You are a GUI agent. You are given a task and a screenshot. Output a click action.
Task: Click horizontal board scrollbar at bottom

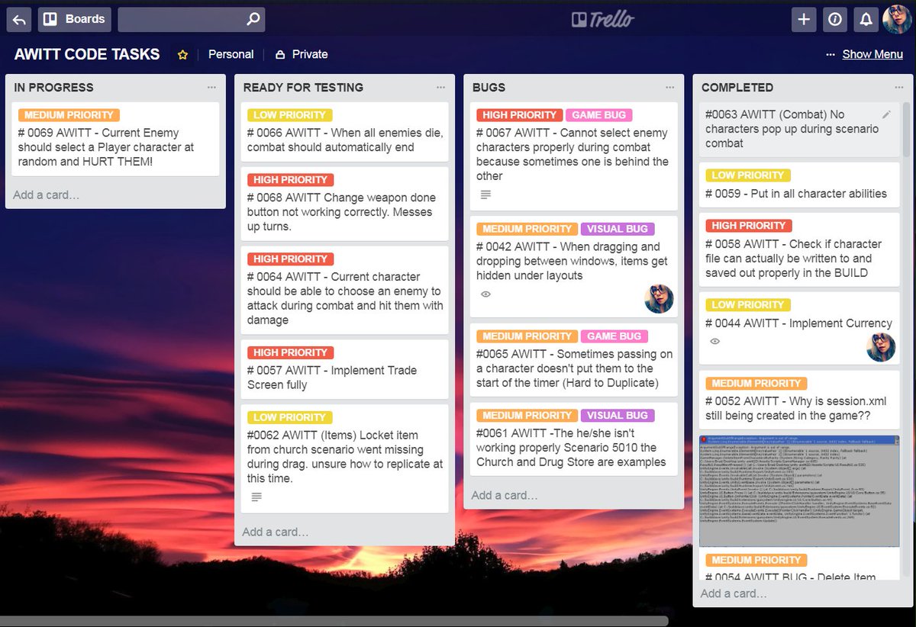click(x=334, y=620)
